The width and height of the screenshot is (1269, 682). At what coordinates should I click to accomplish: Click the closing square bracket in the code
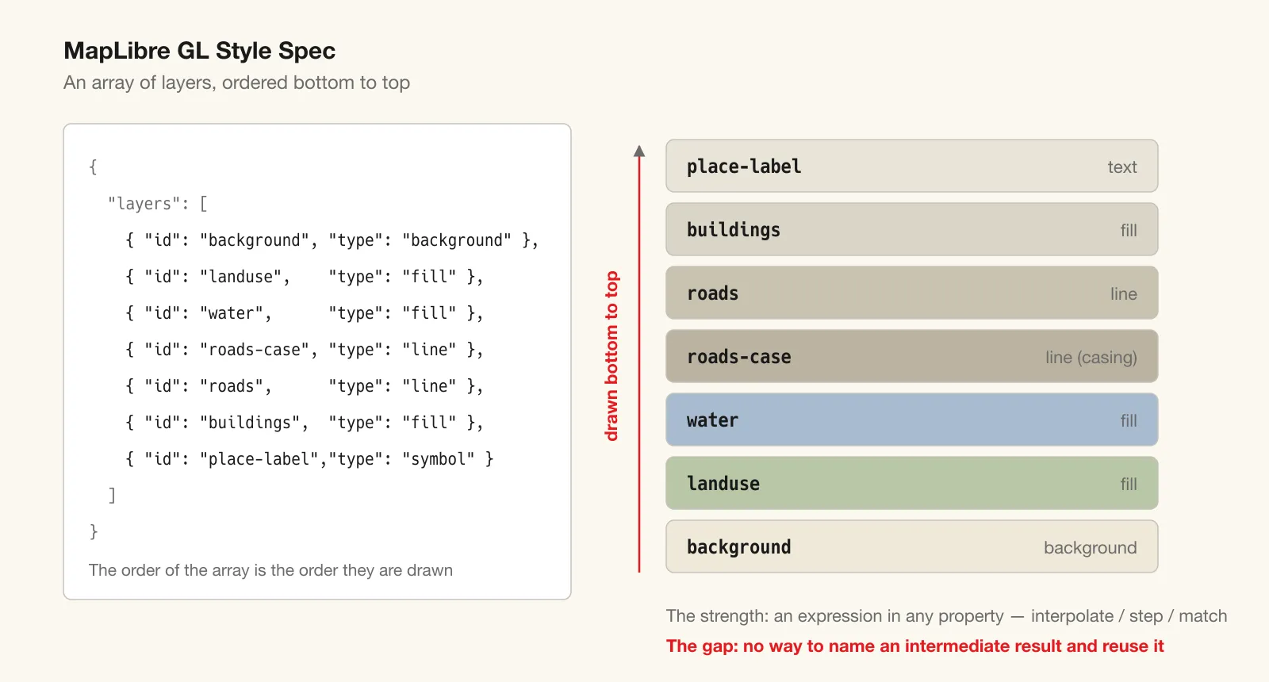(x=112, y=496)
